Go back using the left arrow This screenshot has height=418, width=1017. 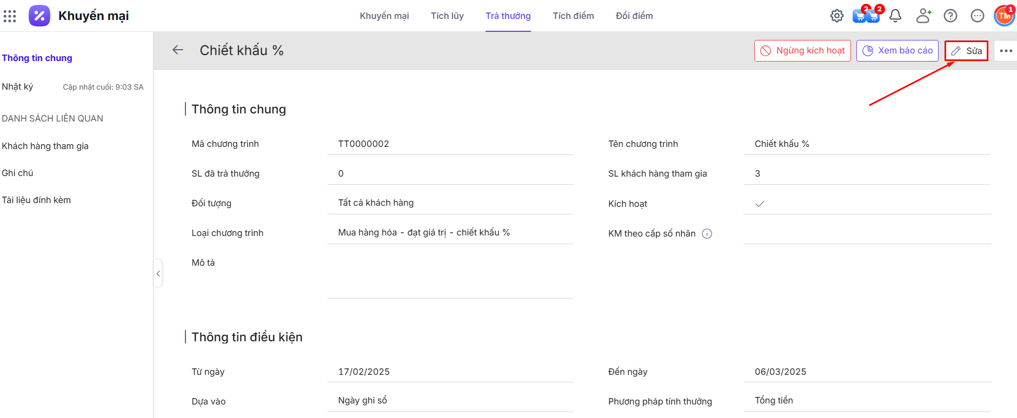click(x=178, y=50)
